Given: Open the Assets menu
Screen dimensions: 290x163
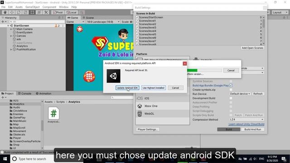Looking at the screenshot, I should tap(19, 7).
